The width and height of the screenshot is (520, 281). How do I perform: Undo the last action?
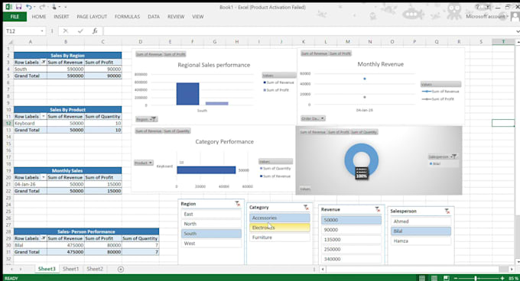(29, 7)
